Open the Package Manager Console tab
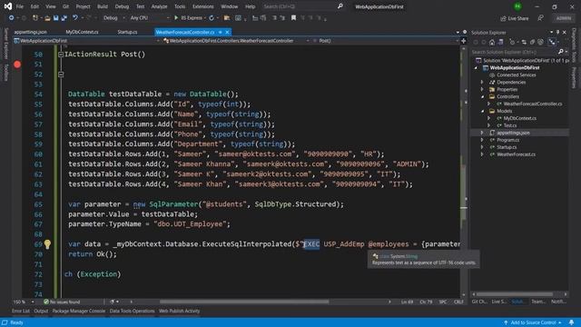The width and height of the screenshot is (581, 327). tap(79, 311)
